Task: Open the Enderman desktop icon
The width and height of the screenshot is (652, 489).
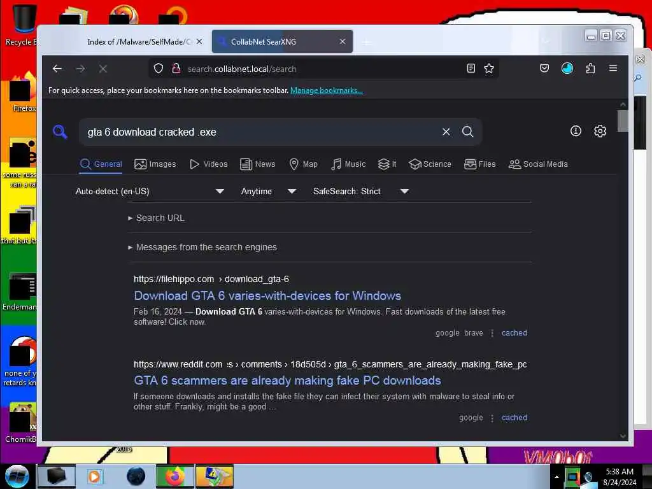Action: (20, 291)
